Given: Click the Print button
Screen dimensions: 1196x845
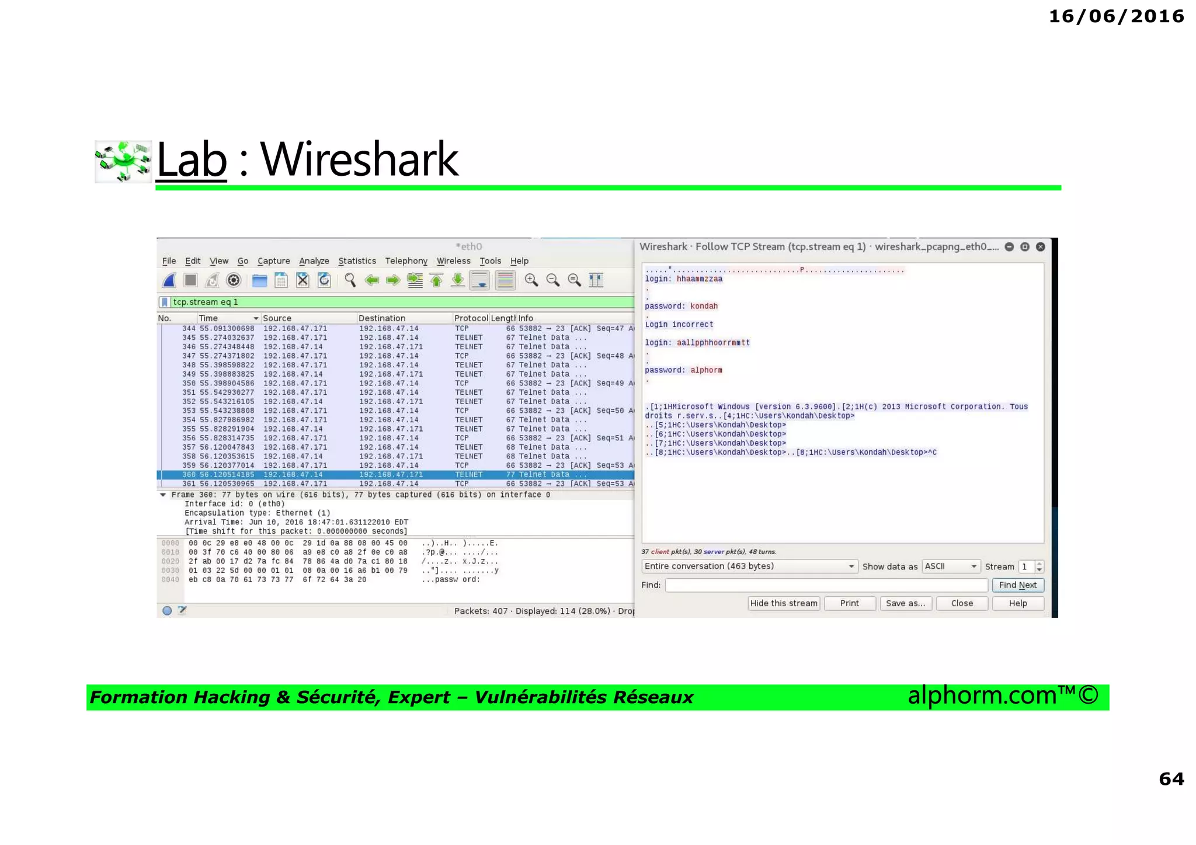Looking at the screenshot, I should pos(850,603).
